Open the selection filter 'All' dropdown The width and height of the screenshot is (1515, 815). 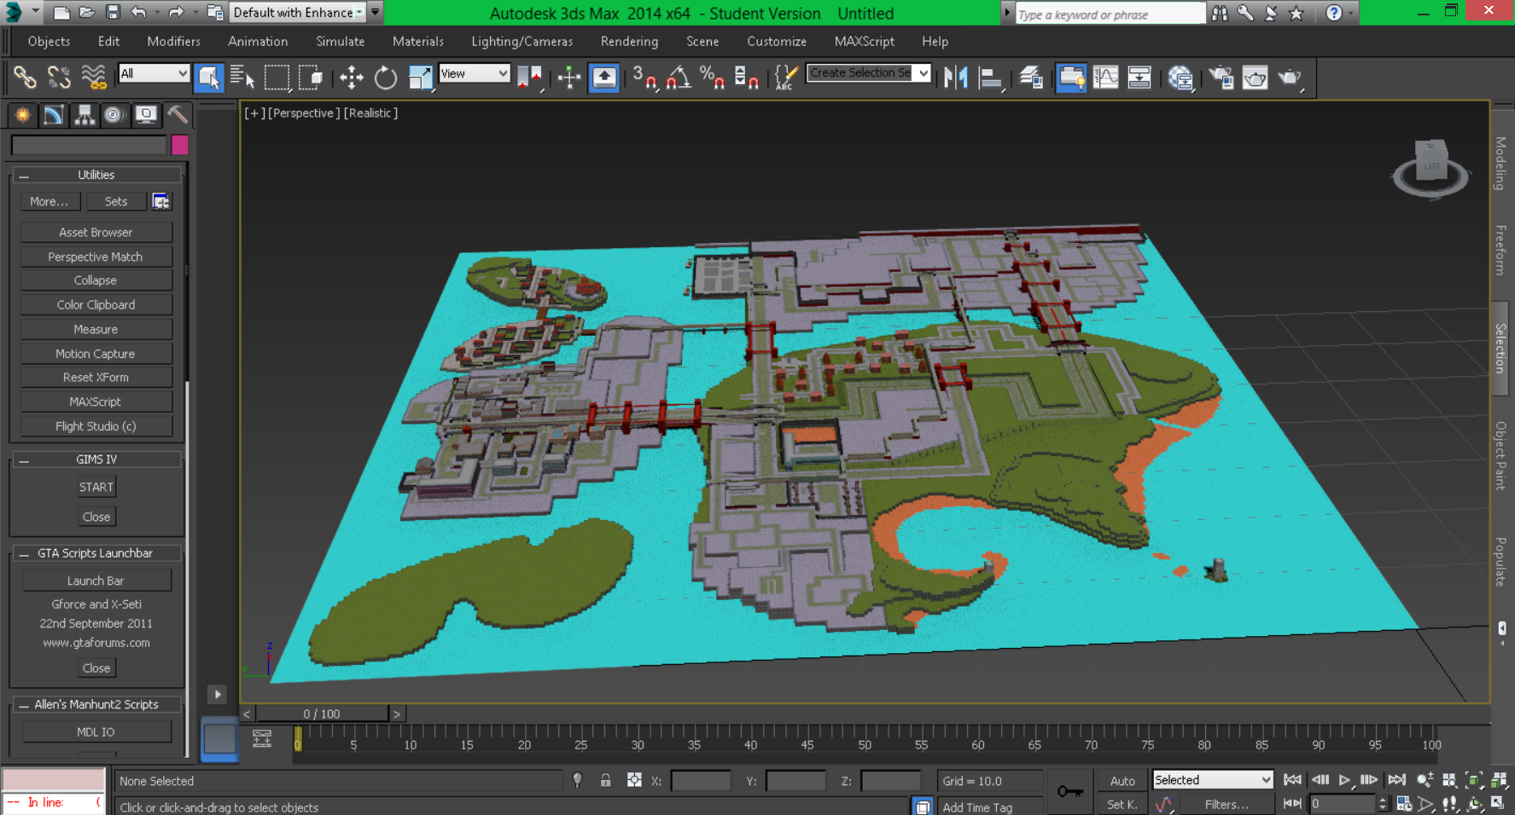154,73
